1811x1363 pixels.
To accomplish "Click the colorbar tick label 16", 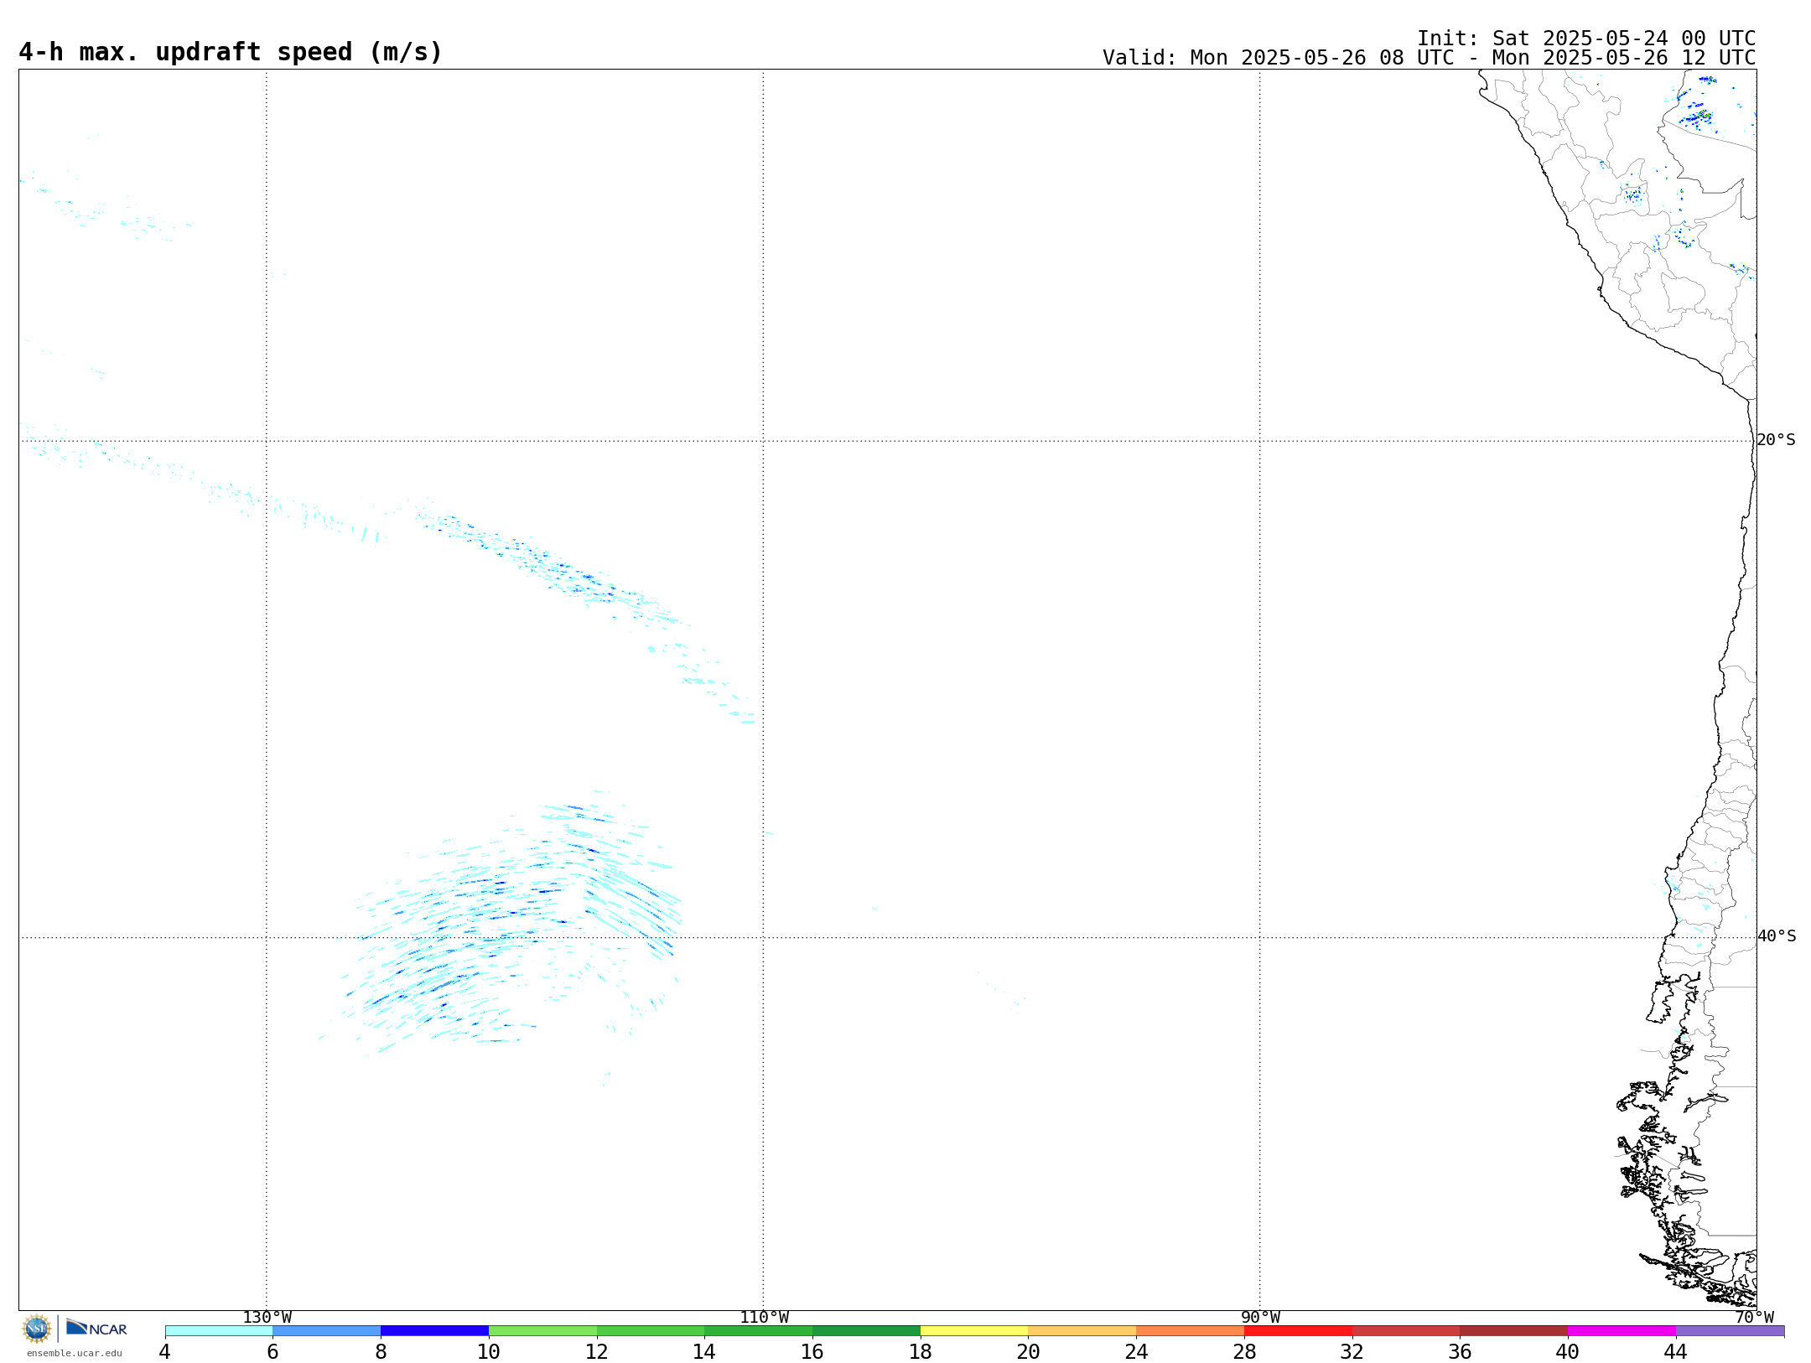I will [x=812, y=1352].
